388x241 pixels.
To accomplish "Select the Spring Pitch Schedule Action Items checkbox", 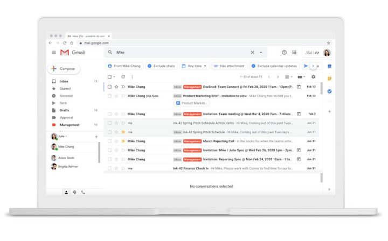I will pyautogui.click(x=109, y=123).
